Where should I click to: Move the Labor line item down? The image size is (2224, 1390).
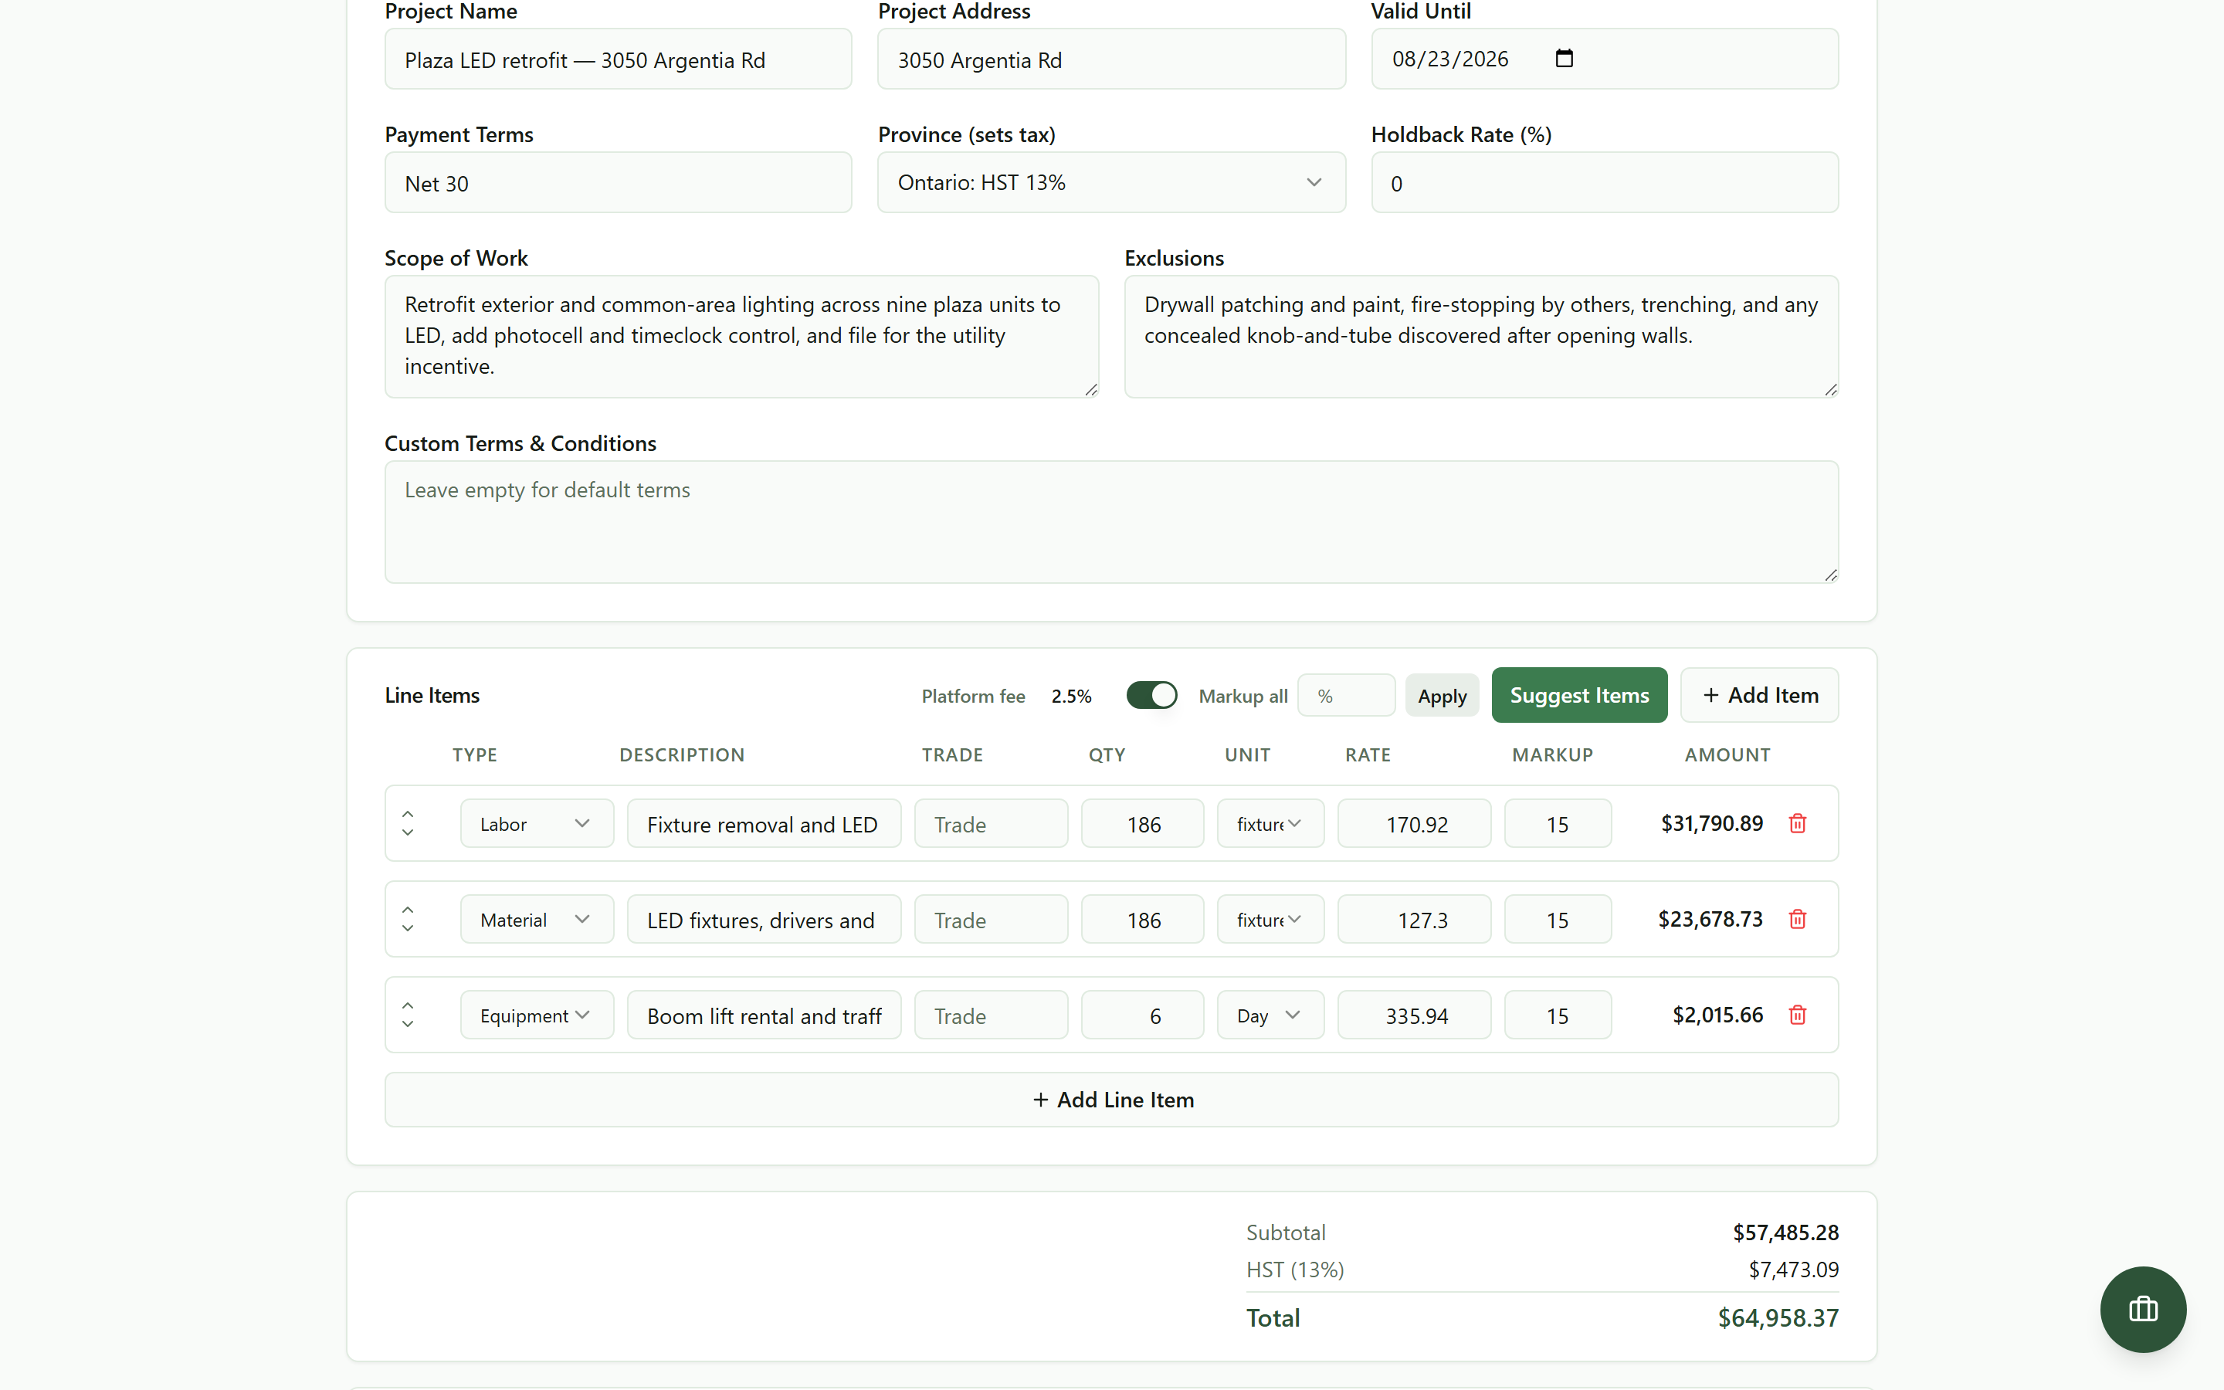click(x=408, y=833)
